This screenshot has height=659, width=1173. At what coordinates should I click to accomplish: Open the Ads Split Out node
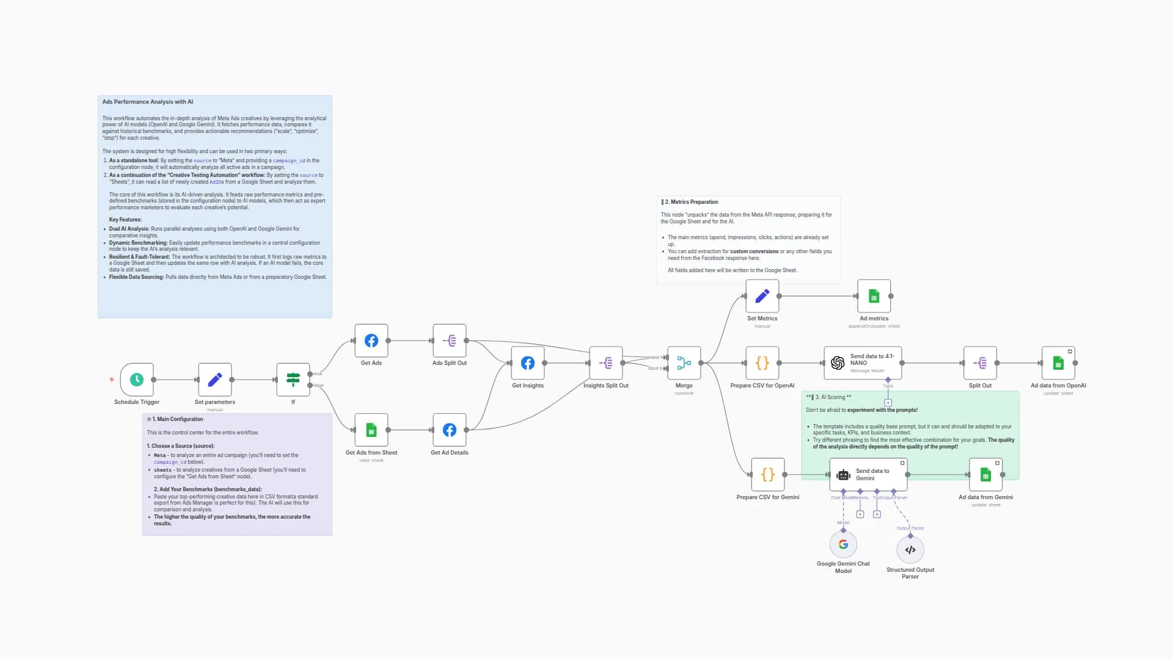(449, 340)
